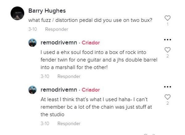
Task: Click the Criador badge on studio reply
Action: [91, 90]
